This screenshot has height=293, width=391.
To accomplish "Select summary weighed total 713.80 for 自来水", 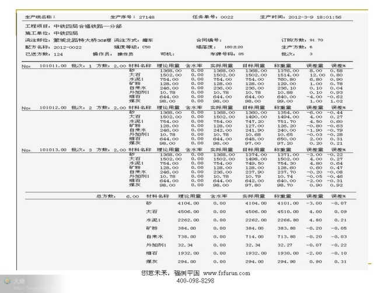I will pyautogui.click(x=287, y=236).
